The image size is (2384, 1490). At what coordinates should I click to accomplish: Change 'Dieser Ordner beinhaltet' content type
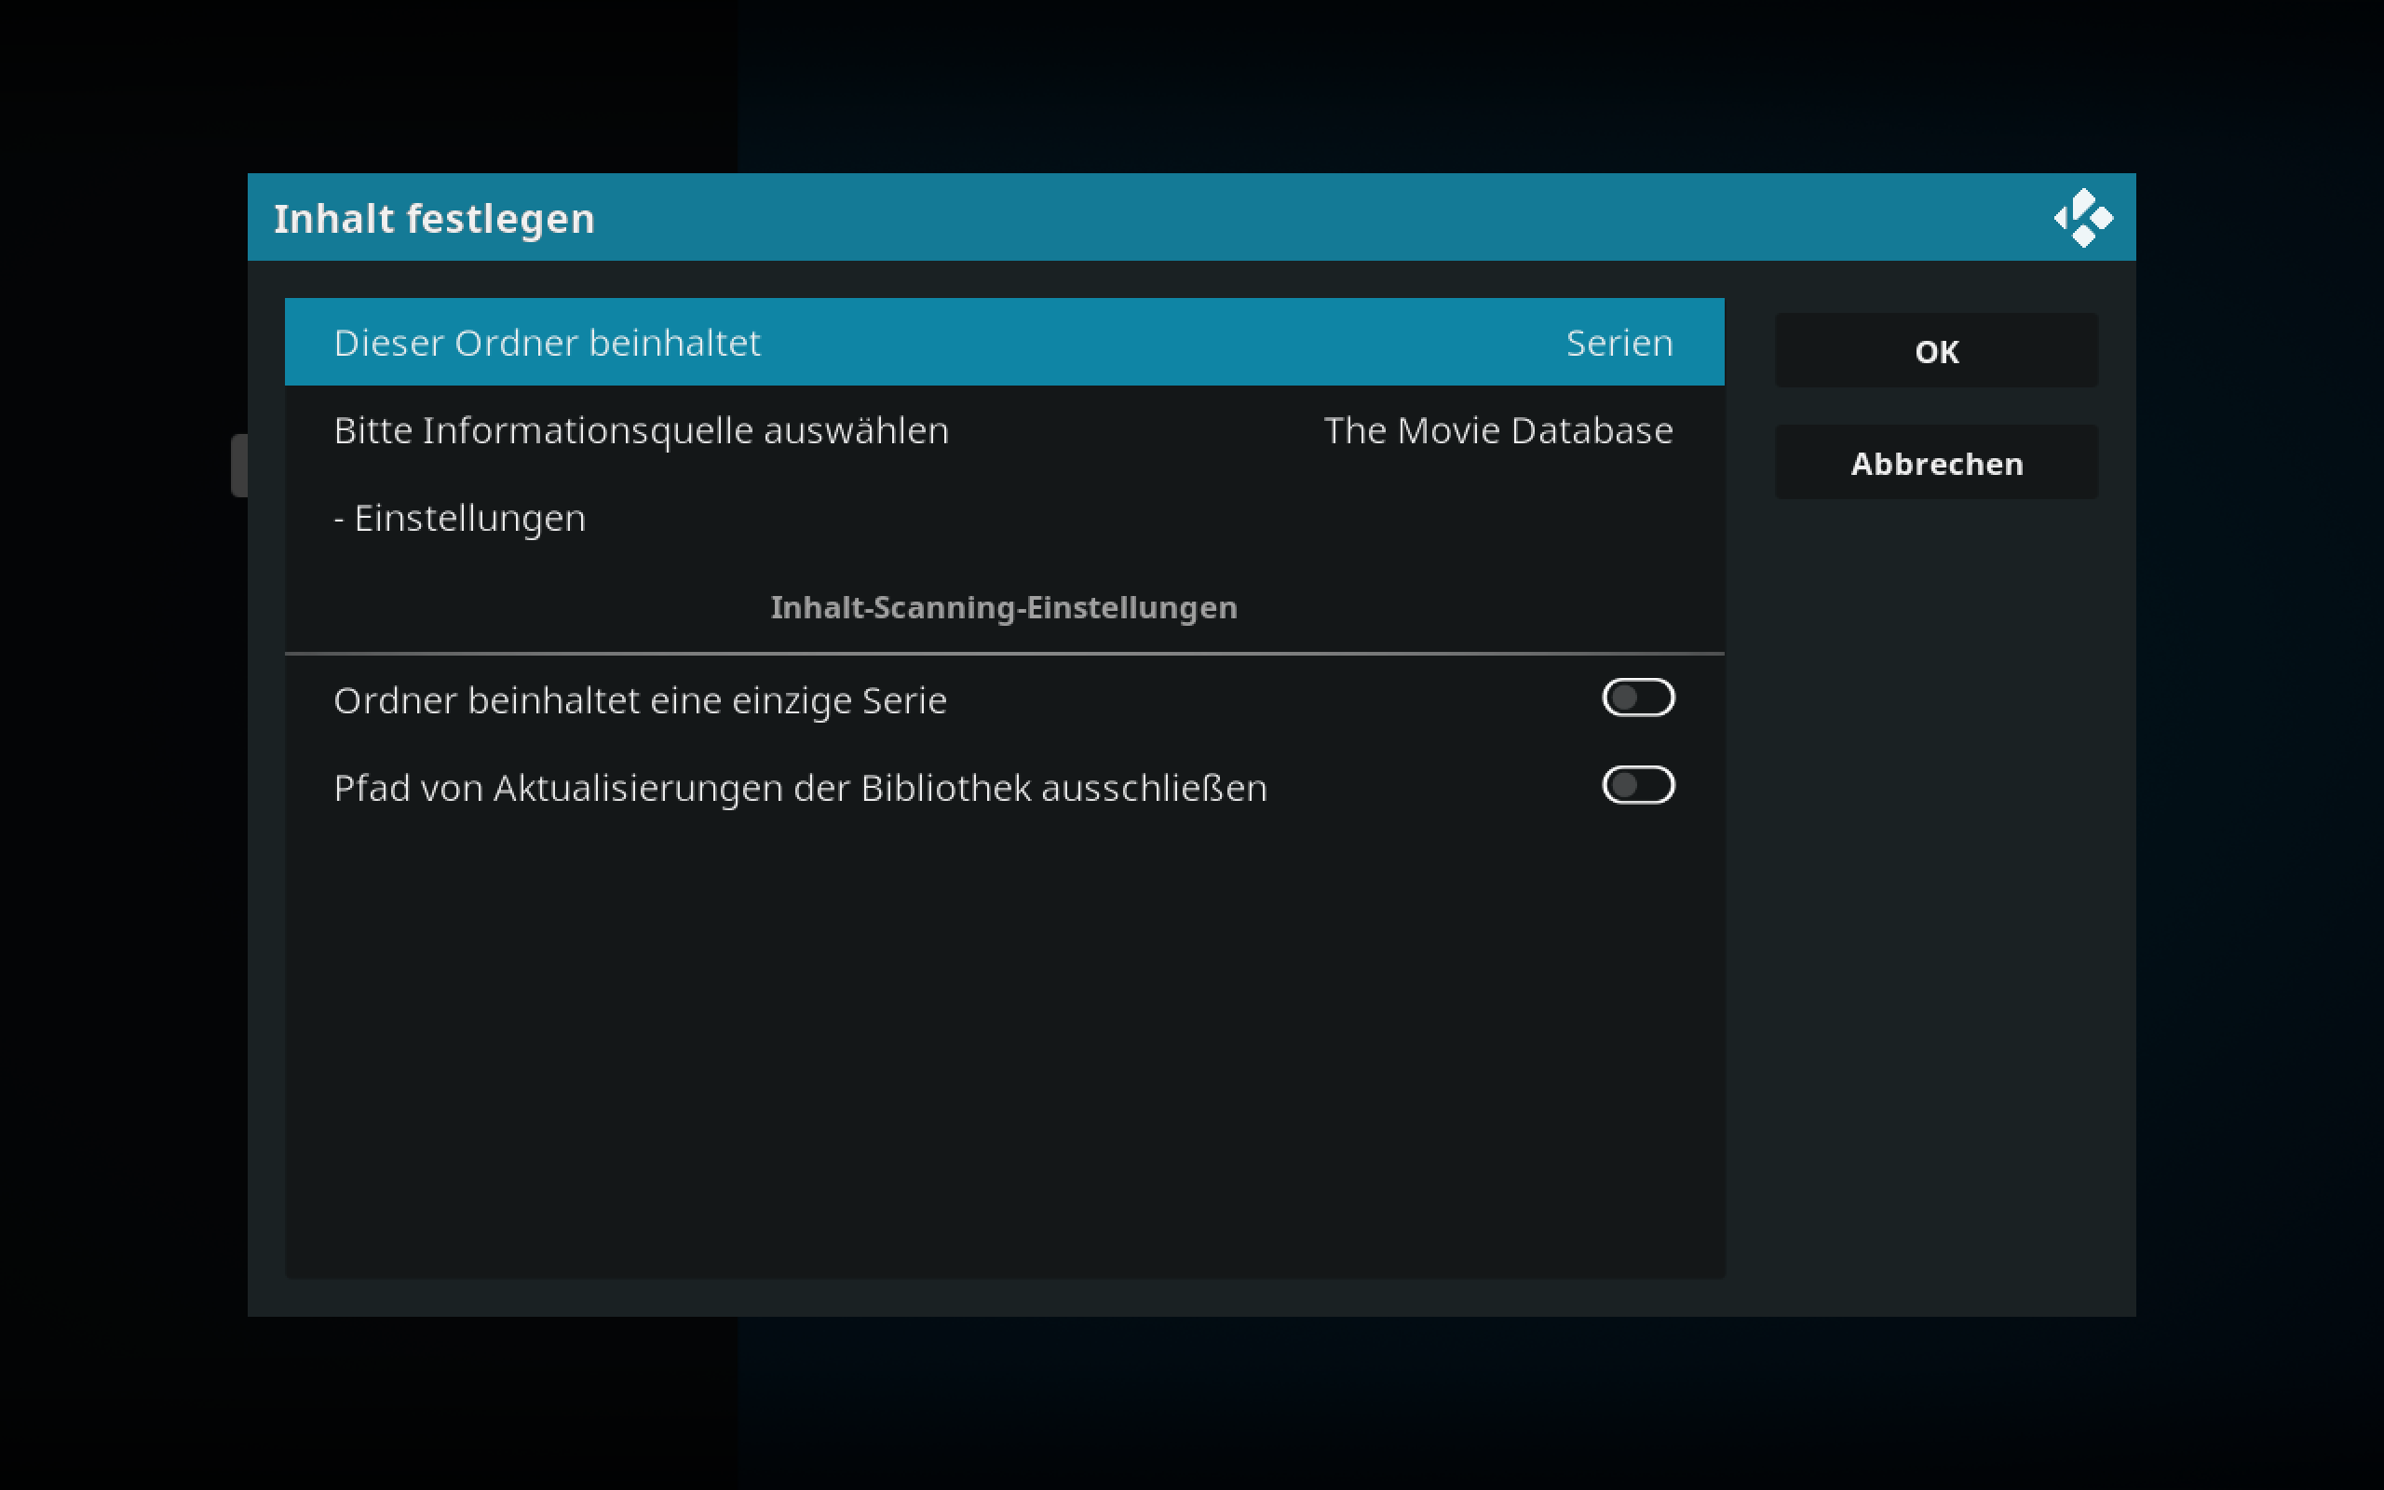coord(1004,342)
